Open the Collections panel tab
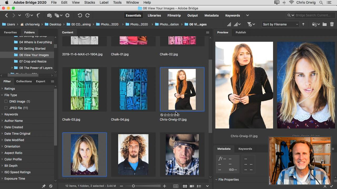Image resolution: width=337 pixels, height=189 pixels. 24,81
